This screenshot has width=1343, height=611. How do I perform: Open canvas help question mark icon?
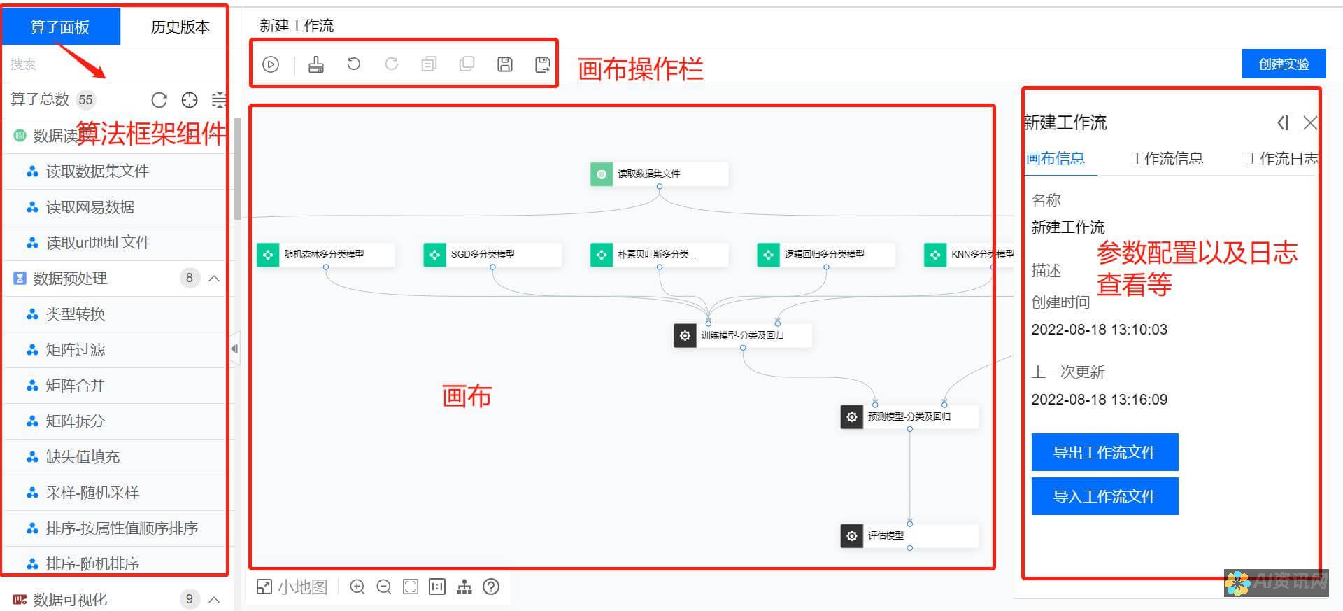pos(491,587)
